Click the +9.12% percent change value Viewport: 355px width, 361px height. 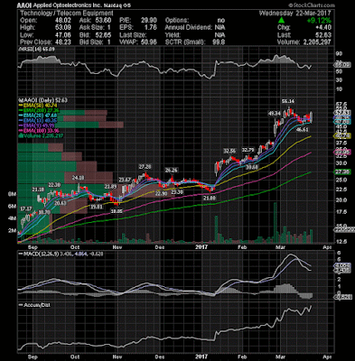coord(319,21)
